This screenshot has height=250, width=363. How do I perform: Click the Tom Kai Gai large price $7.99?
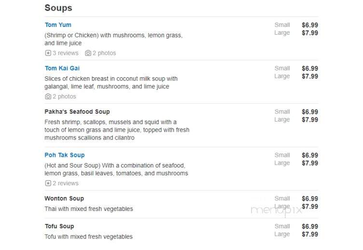coord(310,76)
